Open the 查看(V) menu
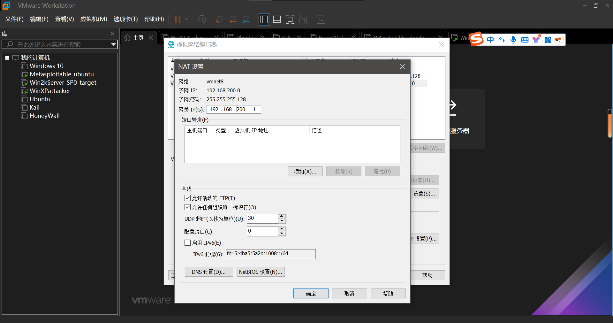 click(x=64, y=19)
